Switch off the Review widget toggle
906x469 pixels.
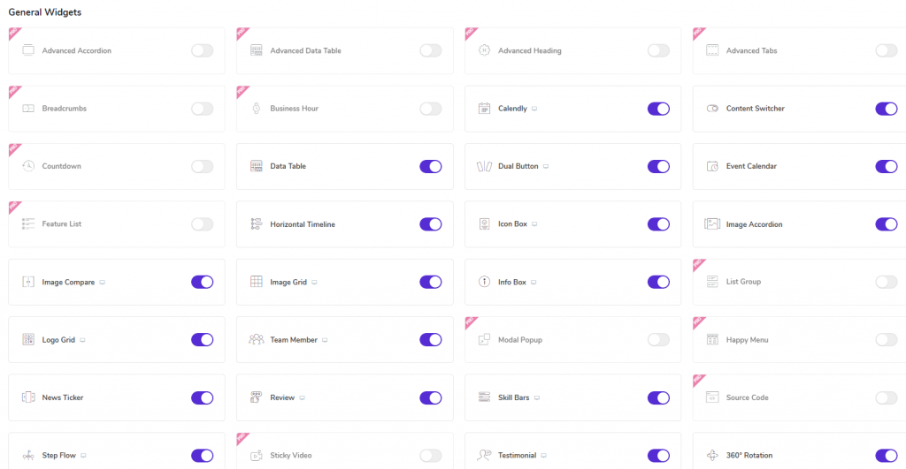coord(430,397)
